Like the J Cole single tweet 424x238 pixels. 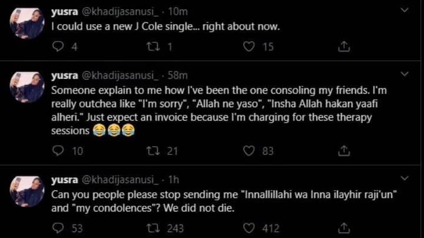[x=250, y=47]
